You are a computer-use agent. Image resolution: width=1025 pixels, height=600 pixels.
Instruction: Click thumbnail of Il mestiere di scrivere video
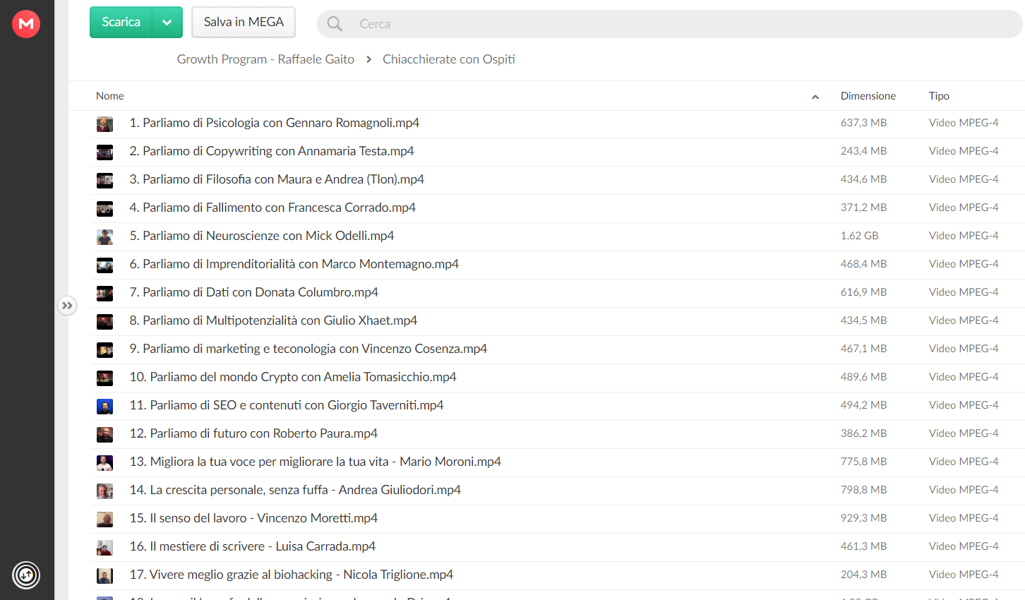(104, 548)
